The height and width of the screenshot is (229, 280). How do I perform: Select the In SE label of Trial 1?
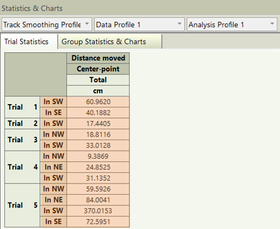click(x=54, y=113)
